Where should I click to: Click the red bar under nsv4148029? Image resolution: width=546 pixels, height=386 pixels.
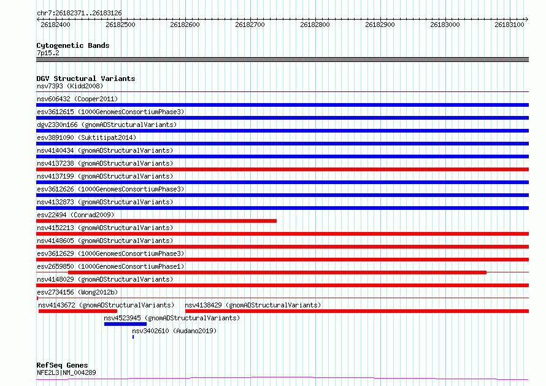(x=282, y=285)
